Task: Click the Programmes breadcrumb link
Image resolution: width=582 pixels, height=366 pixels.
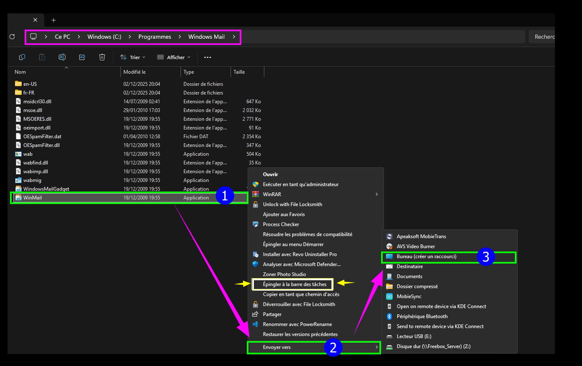Action: click(x=155, y=37)
